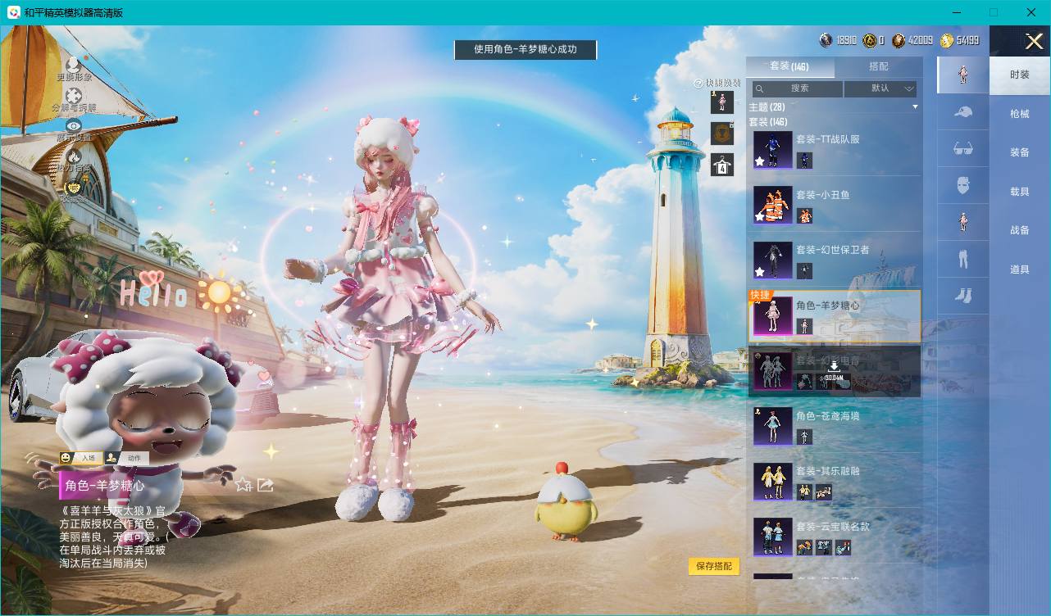Open the 更换形象 change appearance icon
Screen dimensions: 1051x616
(73, 64)
